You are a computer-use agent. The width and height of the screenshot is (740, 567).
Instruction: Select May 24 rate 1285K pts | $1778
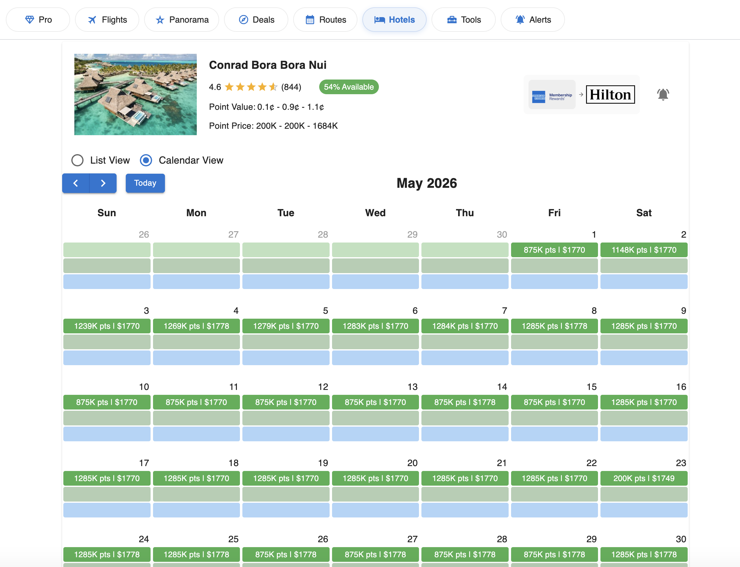click(107, 554)
